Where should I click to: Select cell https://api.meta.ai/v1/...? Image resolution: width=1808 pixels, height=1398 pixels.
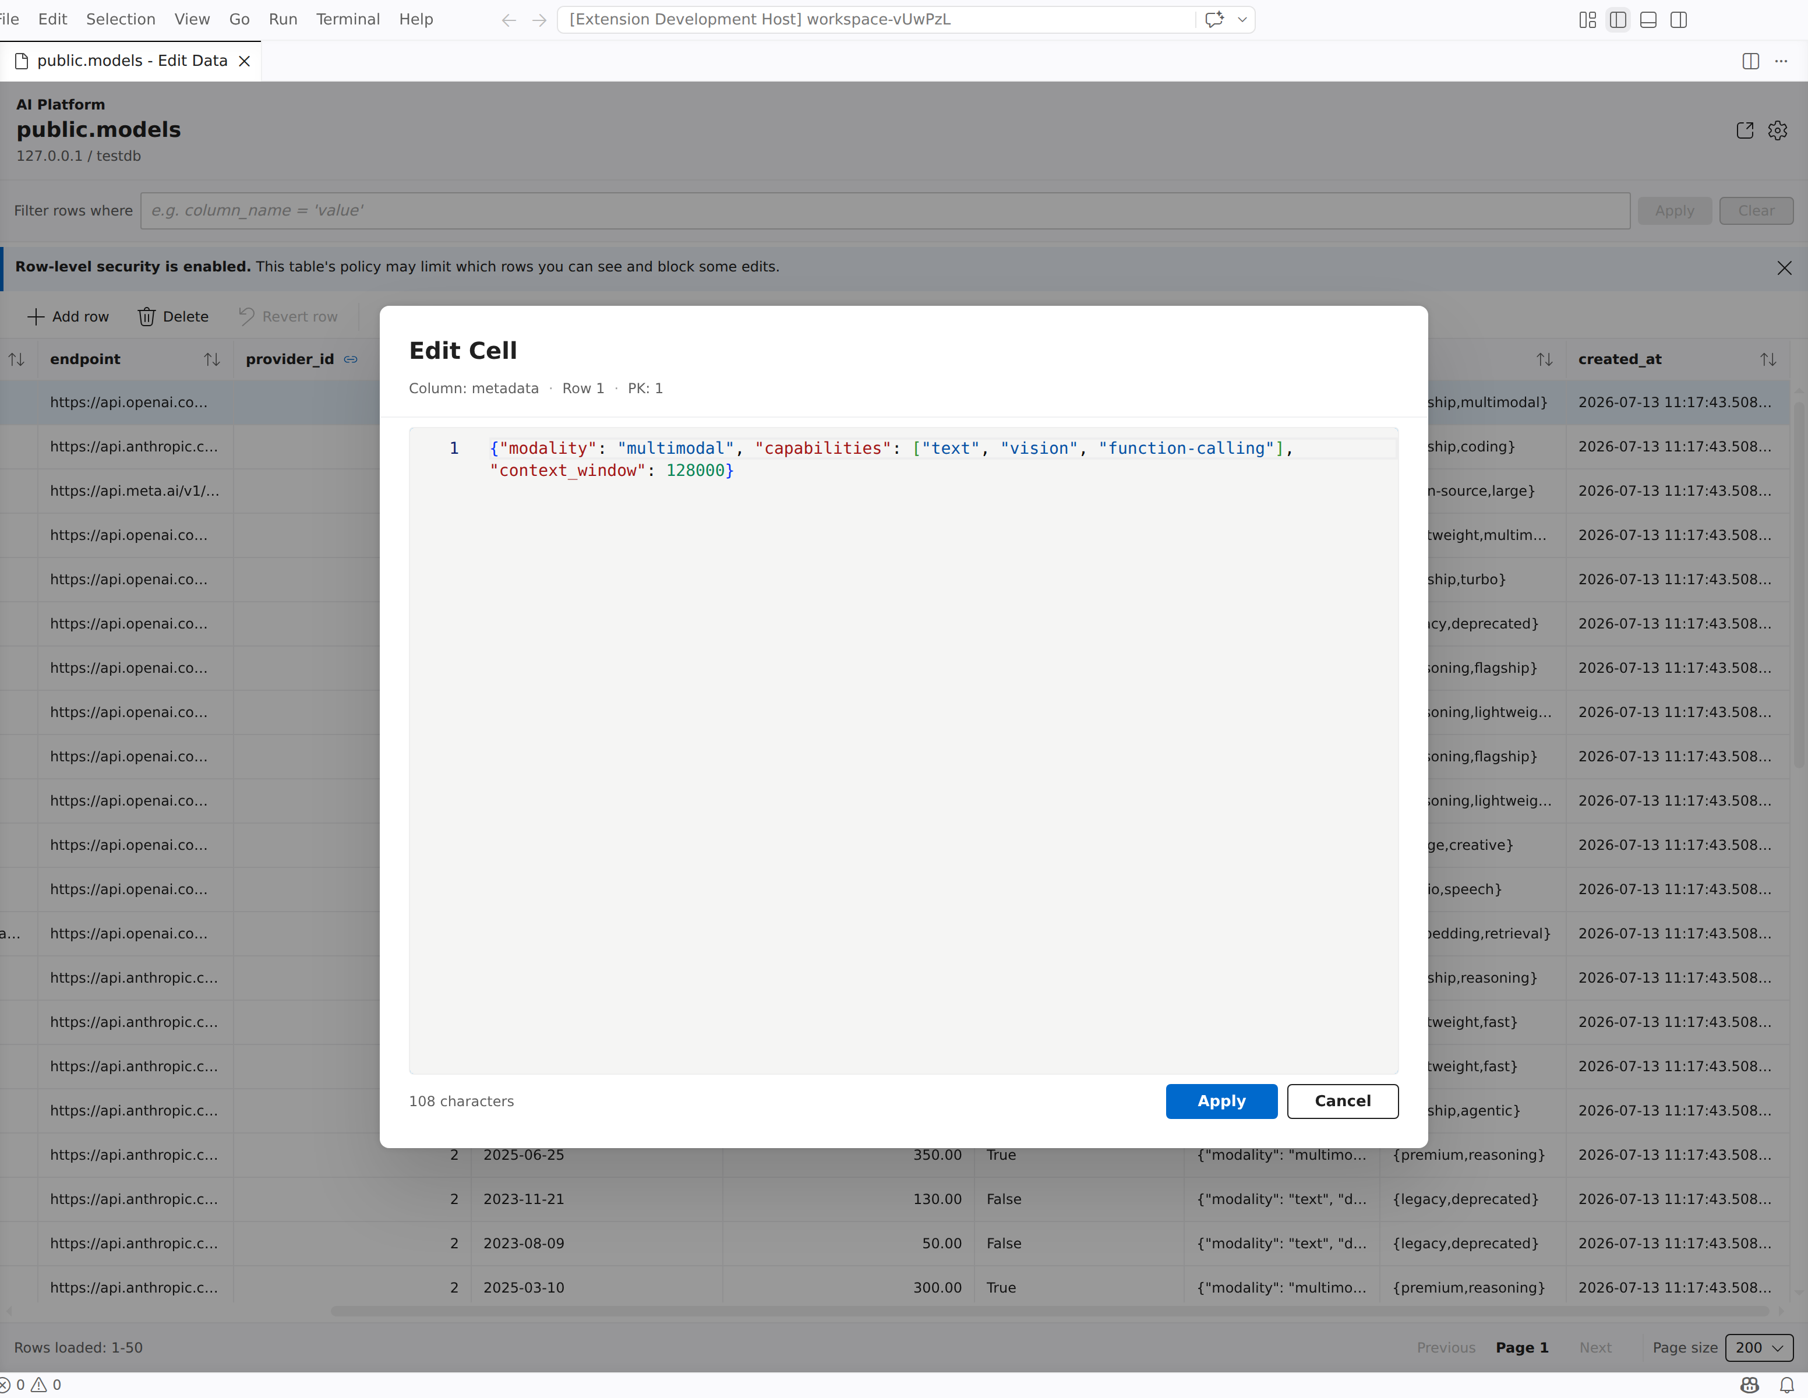pos(135,491)
